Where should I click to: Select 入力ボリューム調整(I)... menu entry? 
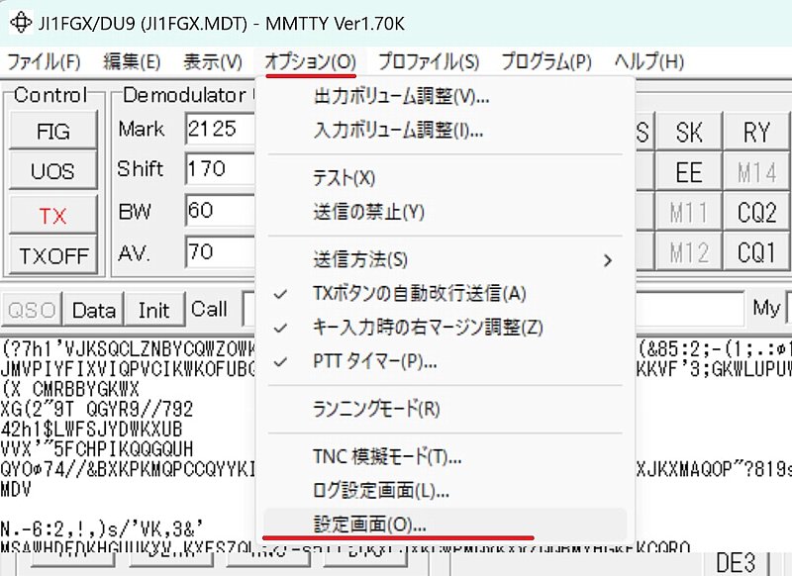coord(445,131)
